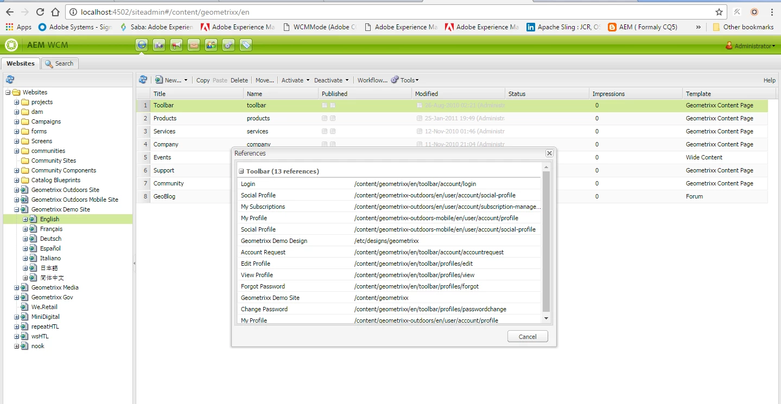
Task: Expand the dam folder
Action: point(17,112)
